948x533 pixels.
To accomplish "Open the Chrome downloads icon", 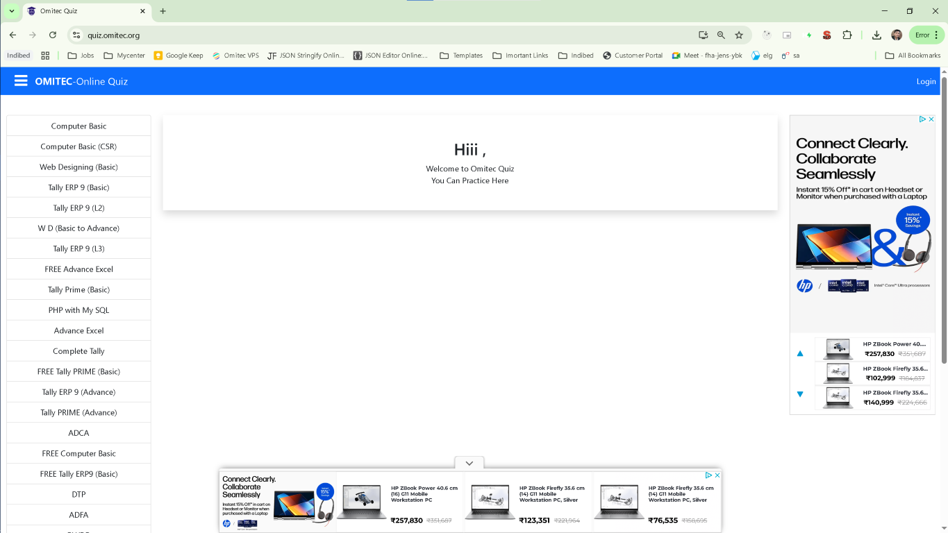I will [x=876, y=35].
